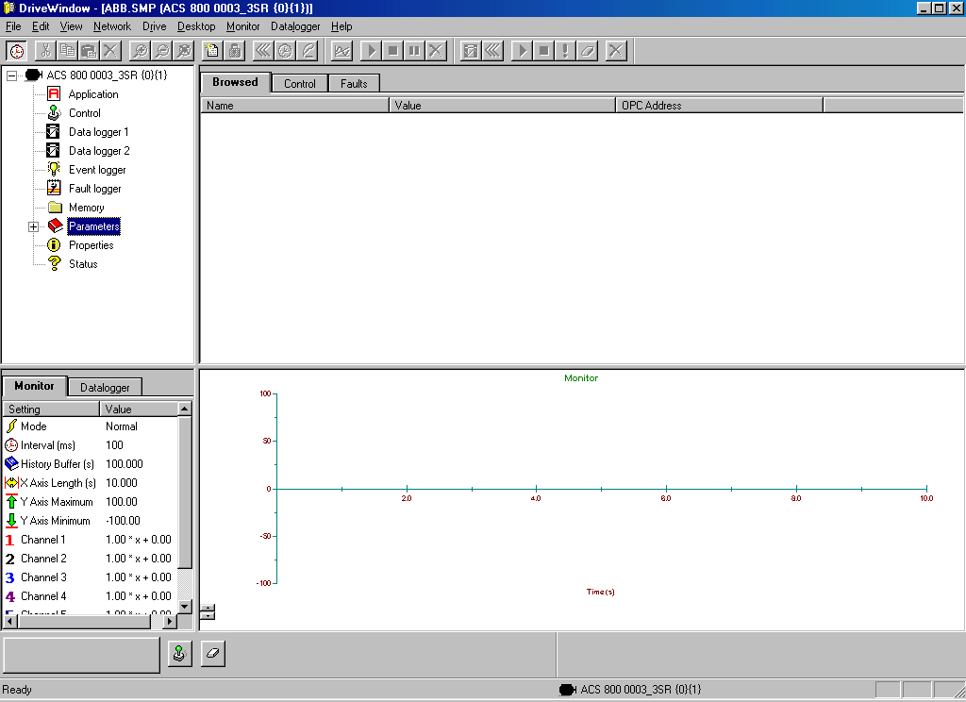Click the new item sheet toolbar icon

coord(212,51)
